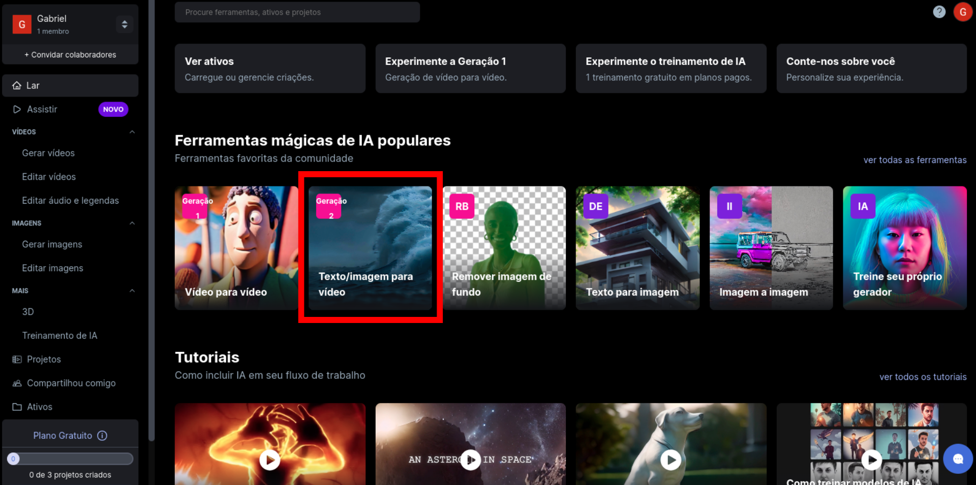
Task: Open Remover imagem de fundo tool card
Action: 504,248
